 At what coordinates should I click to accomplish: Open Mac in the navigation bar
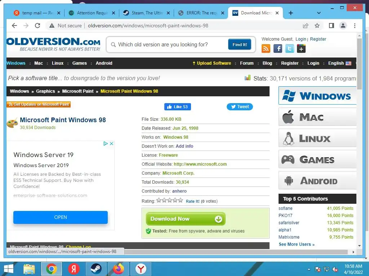(39, 63)
